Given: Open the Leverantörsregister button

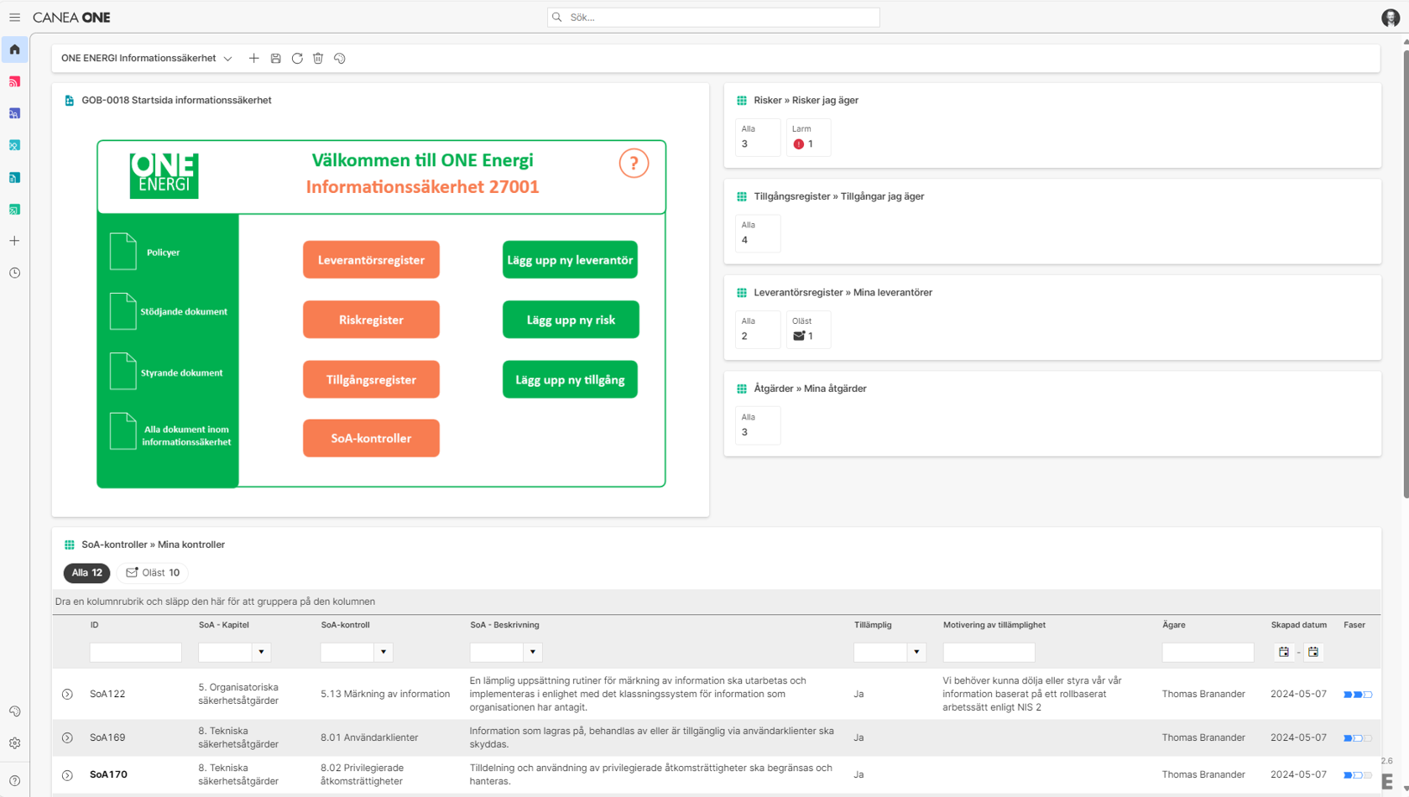Looking at the screenshot, I should point(371,260).
